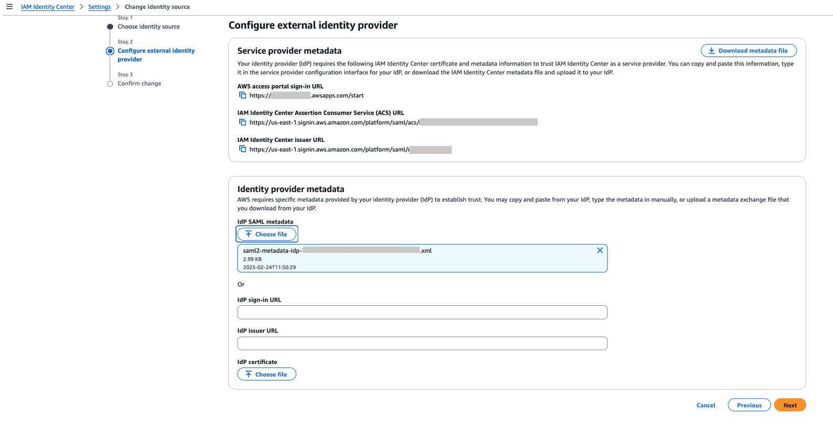
Task: Navigate to Settings via the breadcrumb
Action: (x=99, y=6)
